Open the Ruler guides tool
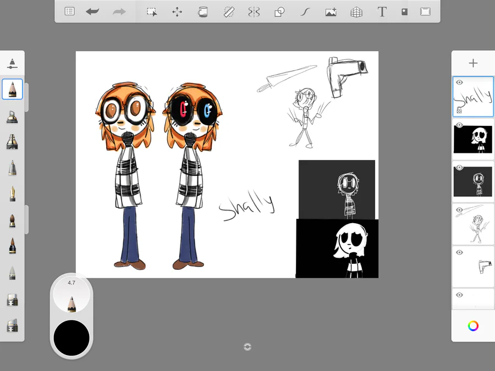The height and width of the screenshot is (371, 495). (229, 12)
